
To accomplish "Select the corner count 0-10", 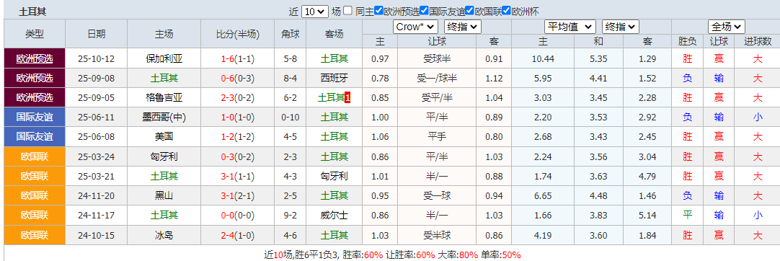I will pos(291,118).
